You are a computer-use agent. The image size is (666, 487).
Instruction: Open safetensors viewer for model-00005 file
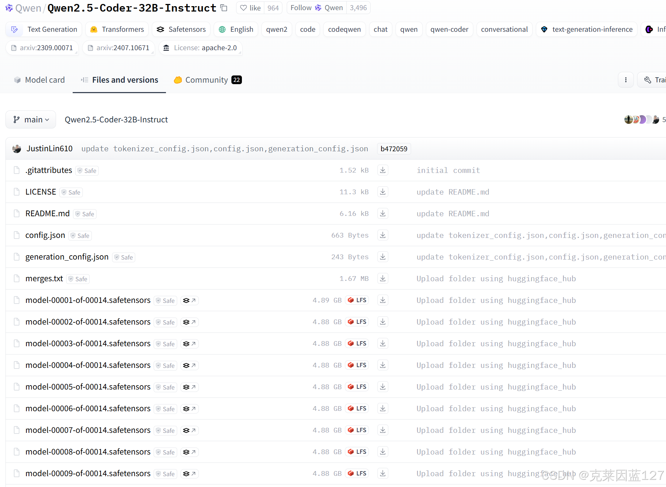[189, 387]
